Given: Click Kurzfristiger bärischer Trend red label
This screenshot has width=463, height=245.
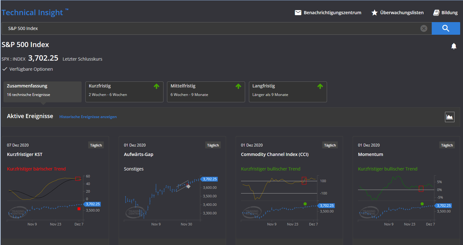Looking at the screenshot, I should (36, 169).
